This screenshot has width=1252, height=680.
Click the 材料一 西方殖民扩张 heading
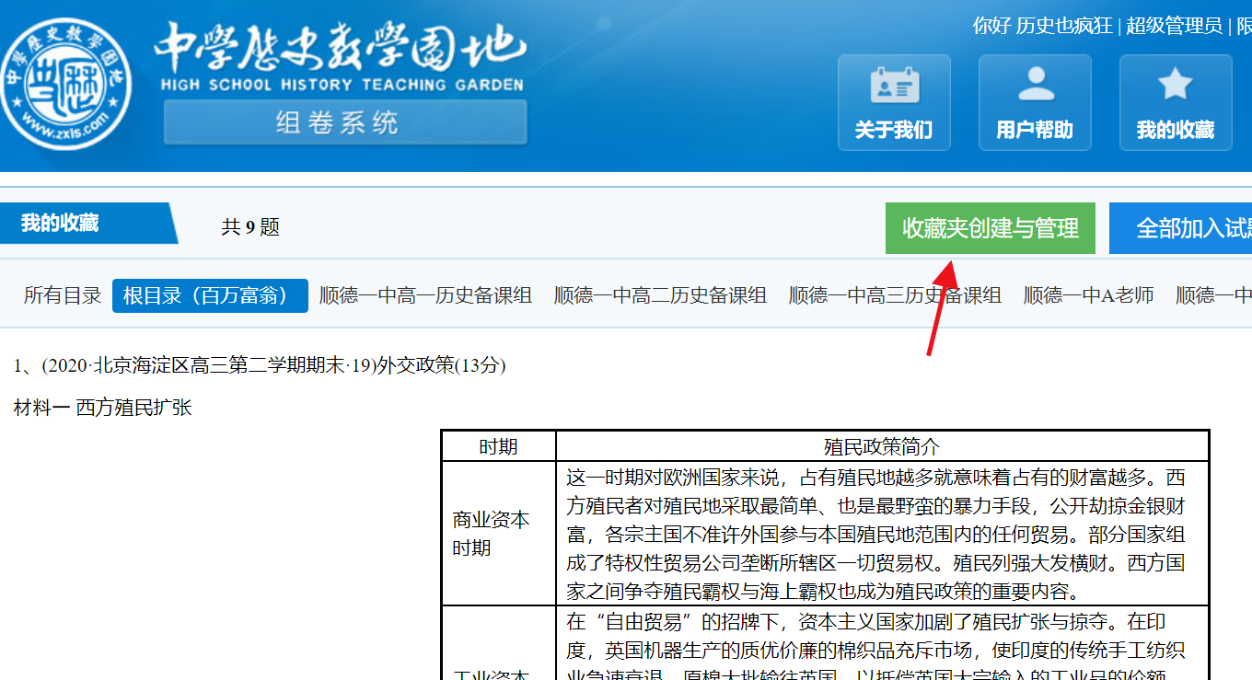pos(103,408)
